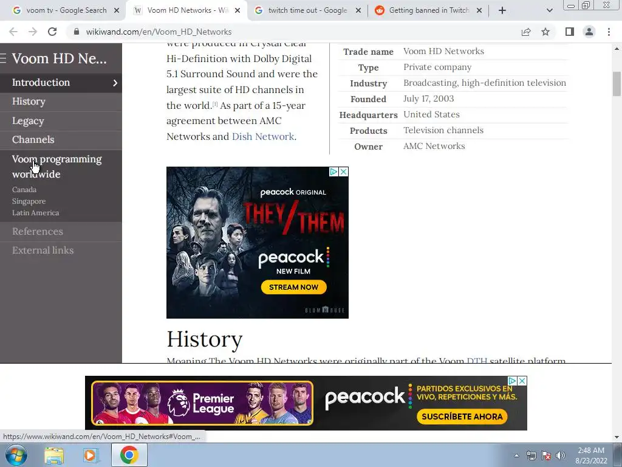Close the 'voom tv - Google Search' tab
Viewport: 622px width, 467px height.
[117, 11]
